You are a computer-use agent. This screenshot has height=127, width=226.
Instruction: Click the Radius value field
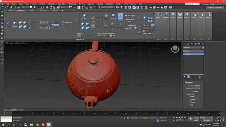pos(196,86)
